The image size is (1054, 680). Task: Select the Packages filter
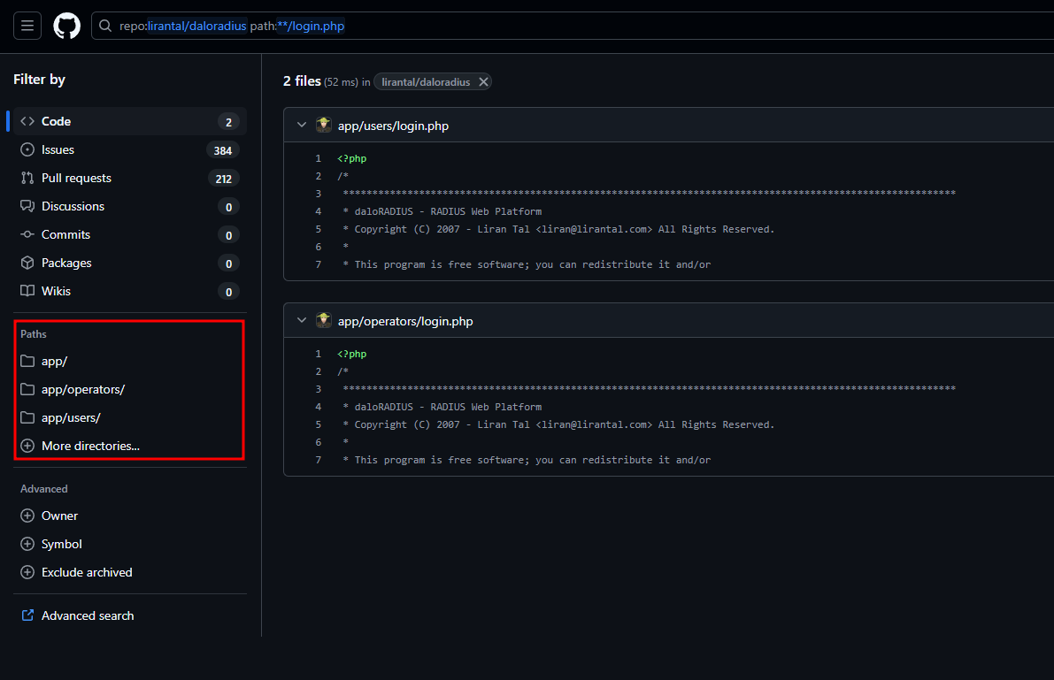click(130, 263)
